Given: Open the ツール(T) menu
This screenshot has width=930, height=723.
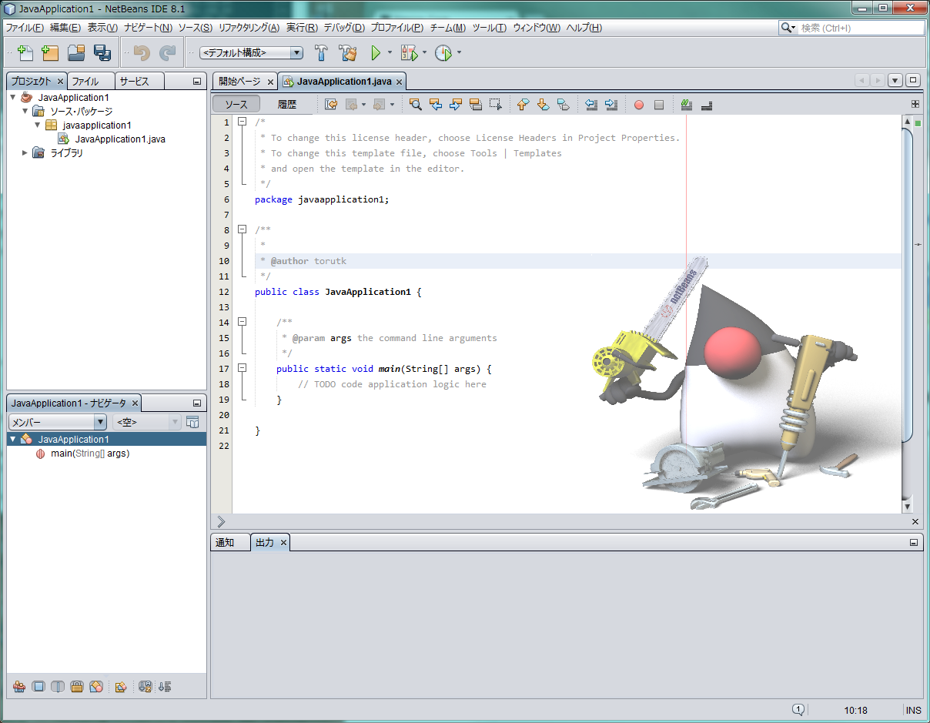Looking at the screenshot, I should tap(489, 28).
